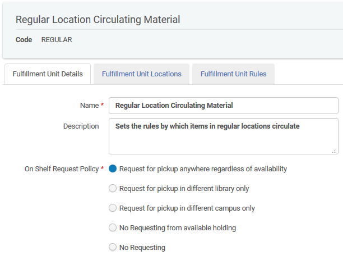Select the No Requesting radio button

[113, 247]
